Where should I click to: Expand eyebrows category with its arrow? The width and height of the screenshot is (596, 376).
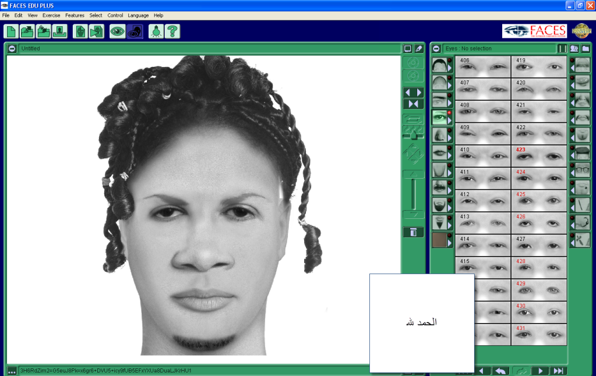coord(450,103)
